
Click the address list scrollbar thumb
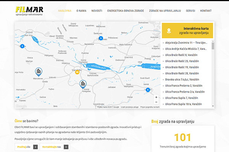tap(213, 46)
